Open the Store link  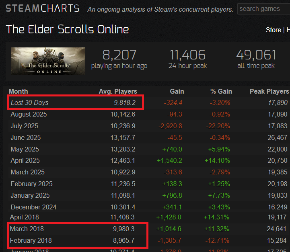(274, 30)
